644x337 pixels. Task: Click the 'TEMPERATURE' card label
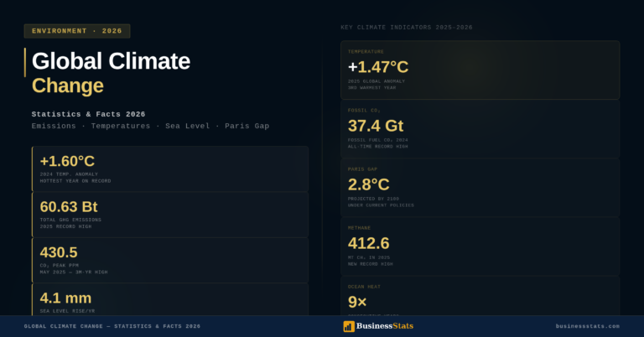tap(366, 52)
